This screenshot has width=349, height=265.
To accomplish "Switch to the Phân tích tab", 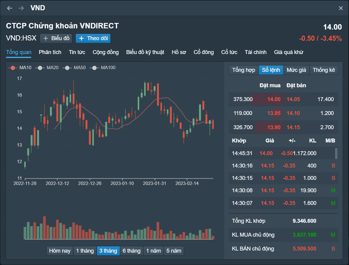I will pyautogui.click(x=50, y=52).
